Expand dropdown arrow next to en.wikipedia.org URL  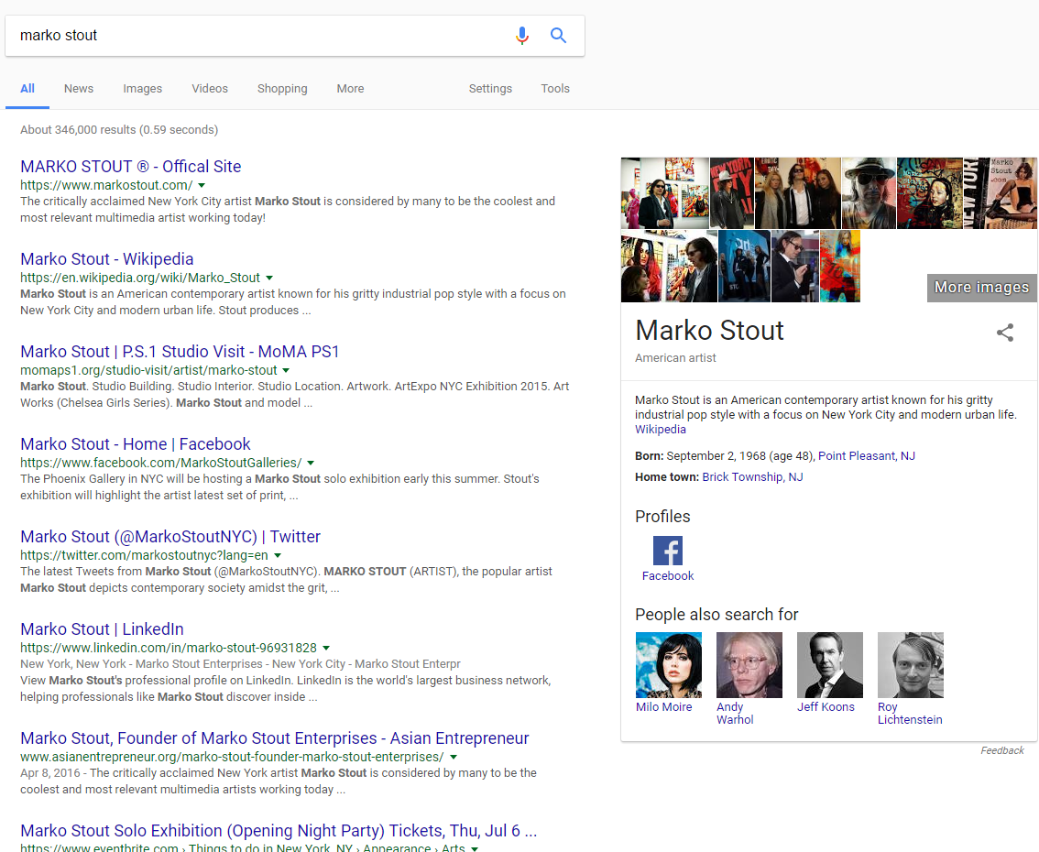[269, 279]
